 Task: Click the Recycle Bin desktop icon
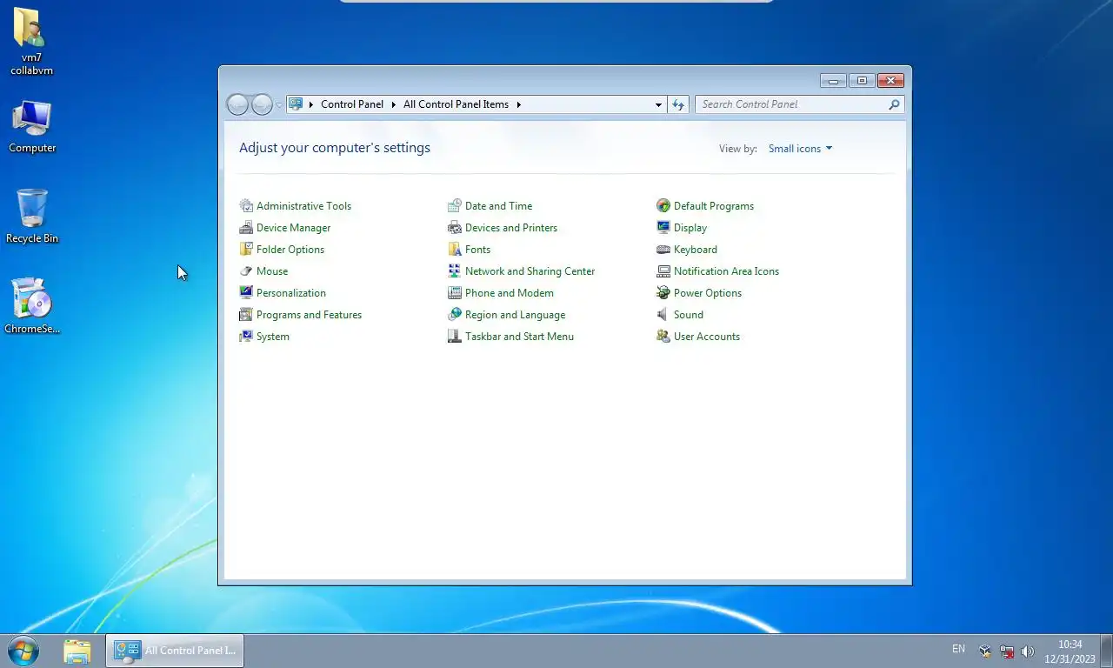click(x=32, y=216)
